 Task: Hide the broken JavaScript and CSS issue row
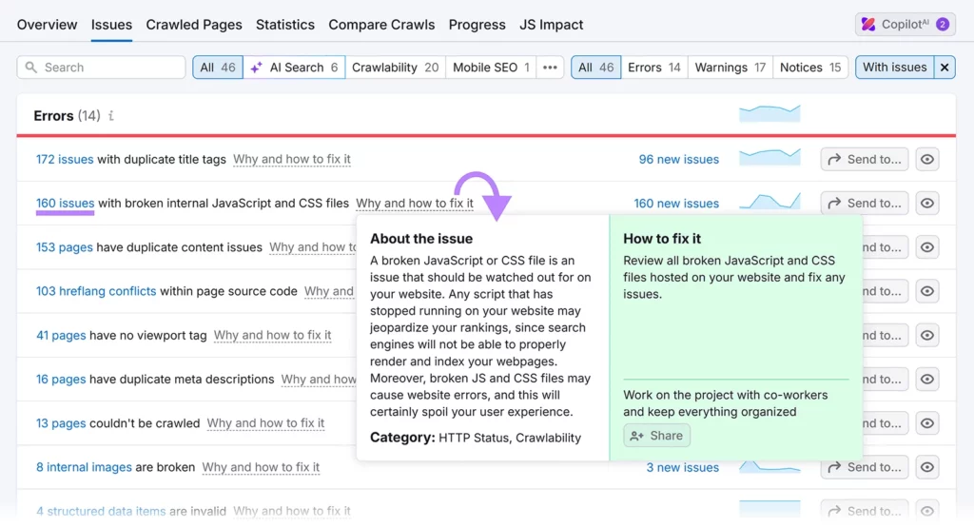coord(927,204)
